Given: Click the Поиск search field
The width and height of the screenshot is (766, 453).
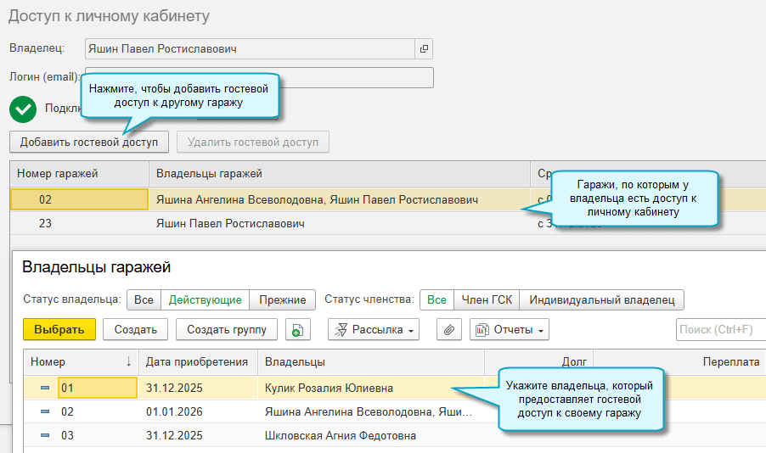Looking at the screenshot, I should 719,330.
